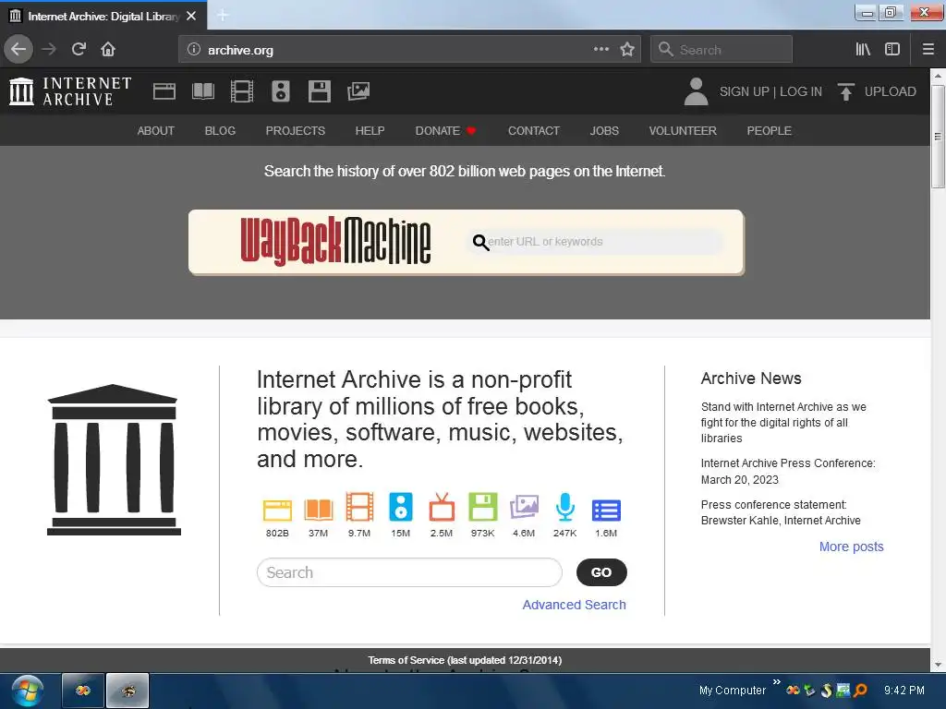This screenshot has width=946, height=709.
Task: Go to the browser home page
Action: (108, 49)
